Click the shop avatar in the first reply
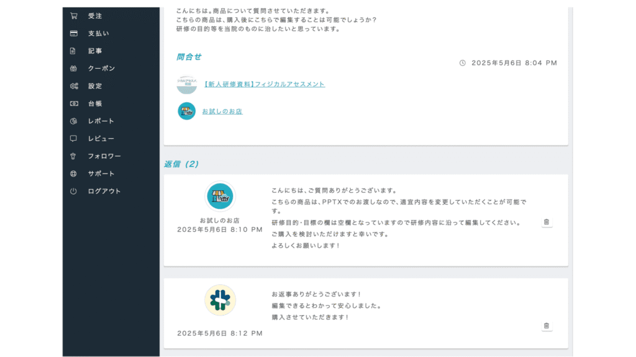The height and width of the screenshot is (357, 636). (x=220, y=196)
